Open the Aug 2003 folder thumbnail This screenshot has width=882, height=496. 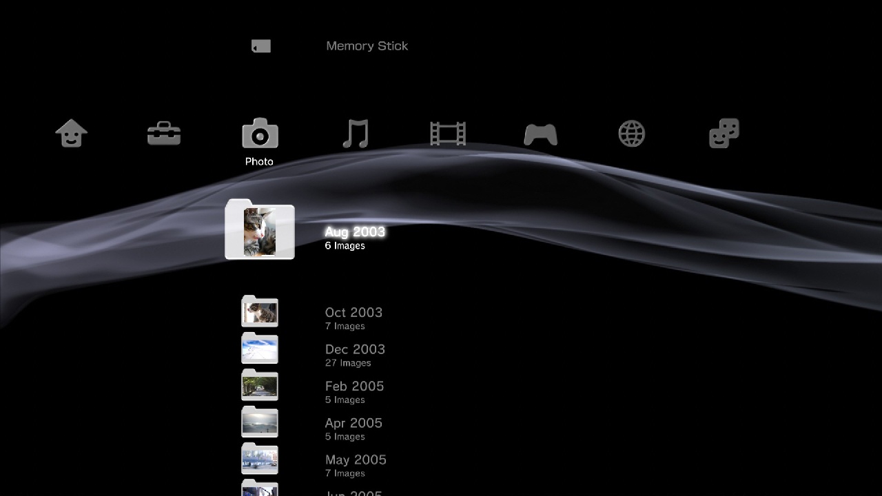[x=260, y=229]
